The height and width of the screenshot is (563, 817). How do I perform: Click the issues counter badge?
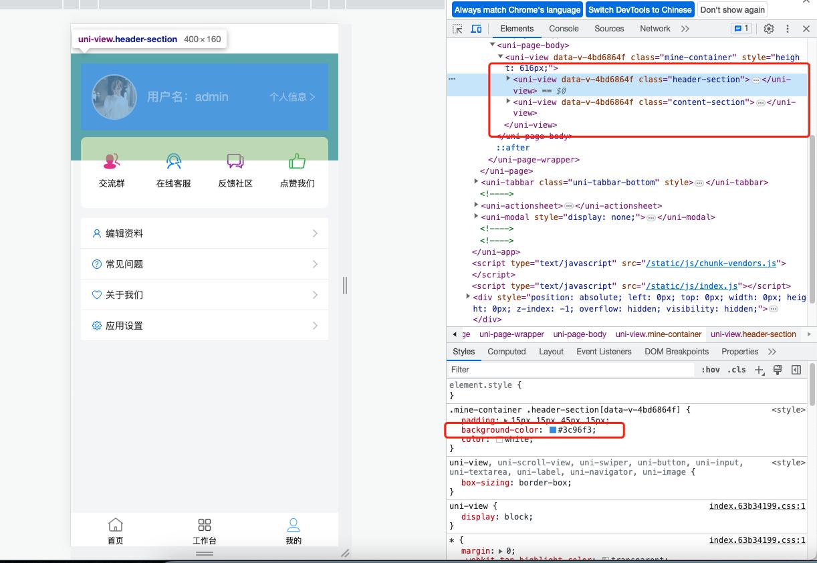[741, 29]
